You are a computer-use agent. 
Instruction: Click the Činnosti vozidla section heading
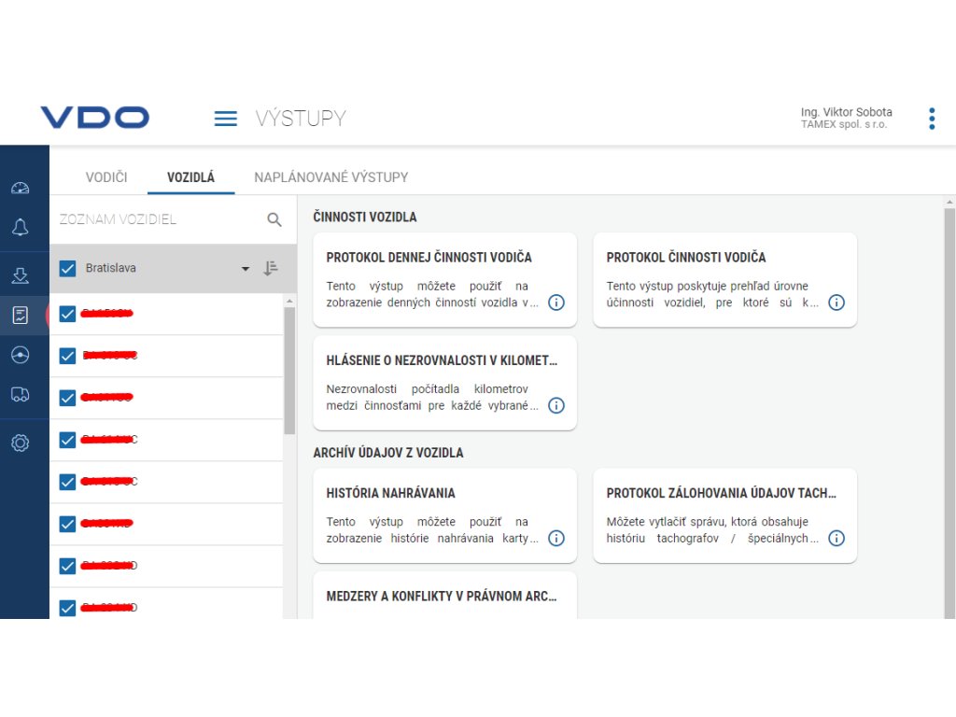click(365, 217)
